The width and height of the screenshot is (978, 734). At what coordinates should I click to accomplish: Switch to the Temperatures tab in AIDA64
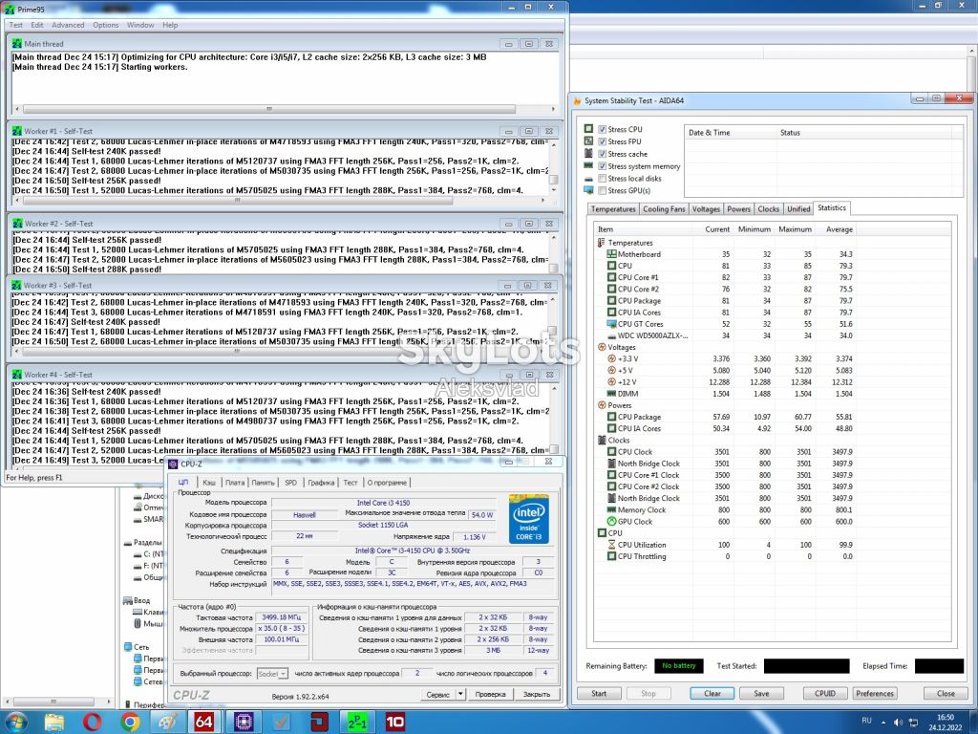pyautogui.click(x=613, y=209)
